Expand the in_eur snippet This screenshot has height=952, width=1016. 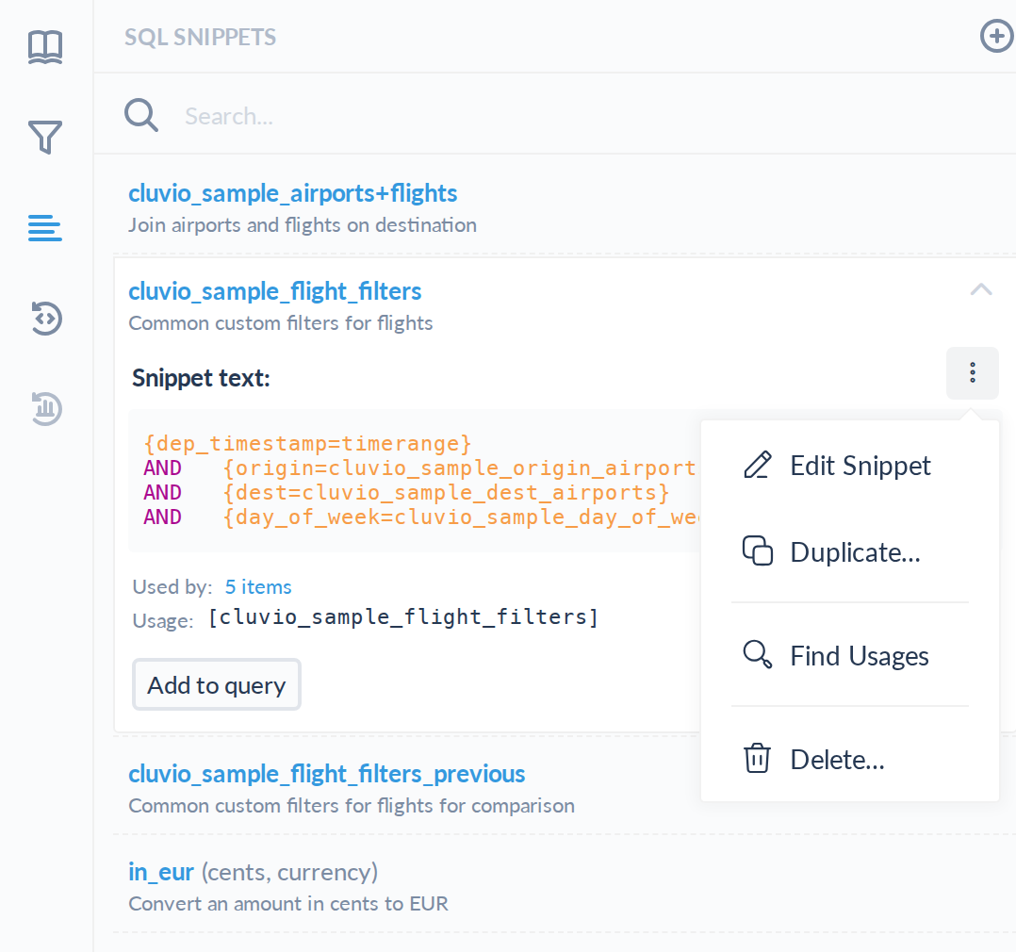point(160,872)
